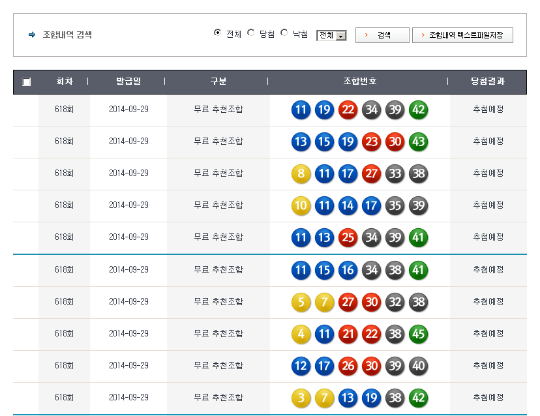The width and height of the screenshot is (540, 416).
Task: Click the blue number 12 ball
Action: (x=301, y=365)
